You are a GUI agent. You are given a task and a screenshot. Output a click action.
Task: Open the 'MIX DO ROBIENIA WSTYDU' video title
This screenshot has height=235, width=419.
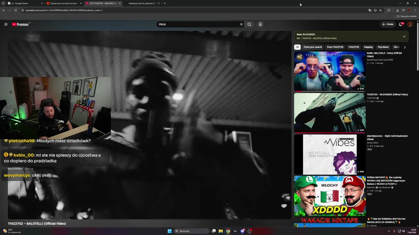coord(386,220)
